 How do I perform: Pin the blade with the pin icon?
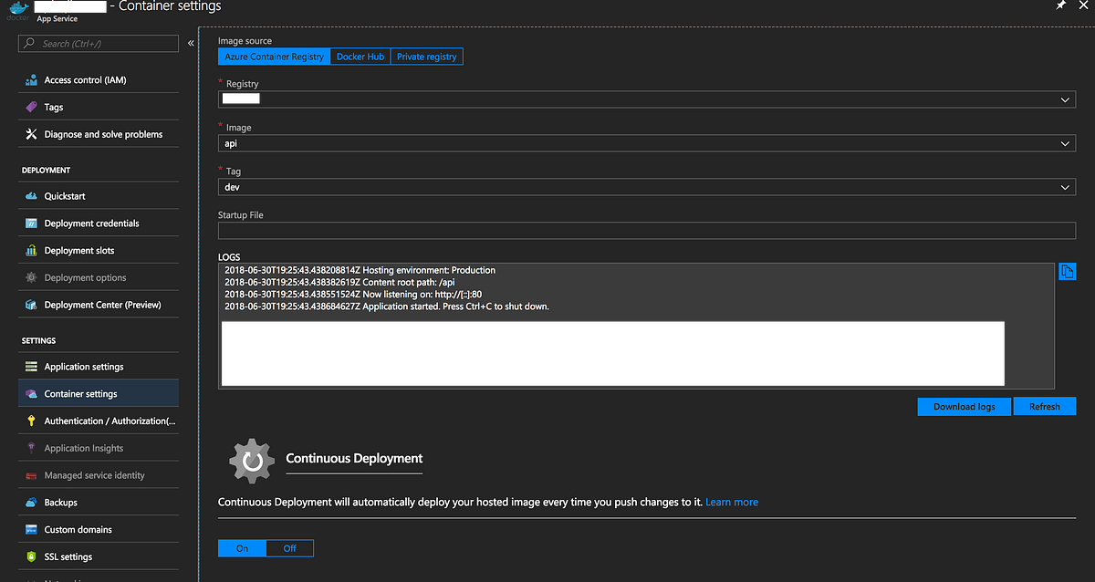1060,6
